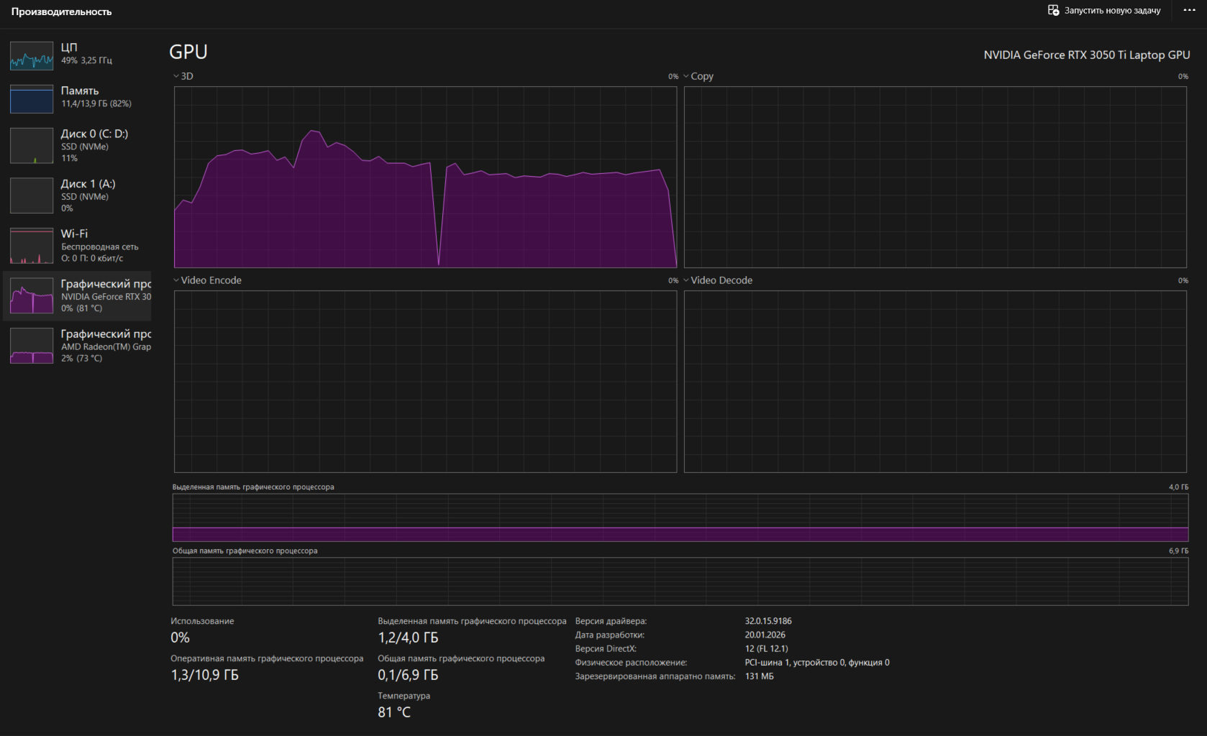Viewport: 1207px width, 736px height.
Task: Click the 81 °C value under Температура
Action: point(394,712)
